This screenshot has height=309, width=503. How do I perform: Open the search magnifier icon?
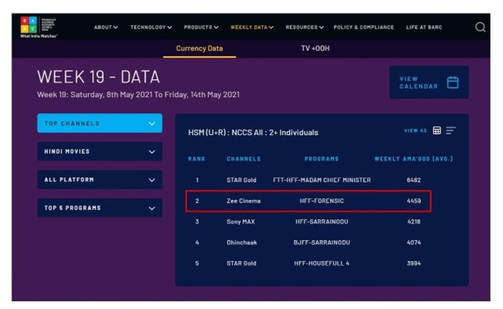coord(480,27)
